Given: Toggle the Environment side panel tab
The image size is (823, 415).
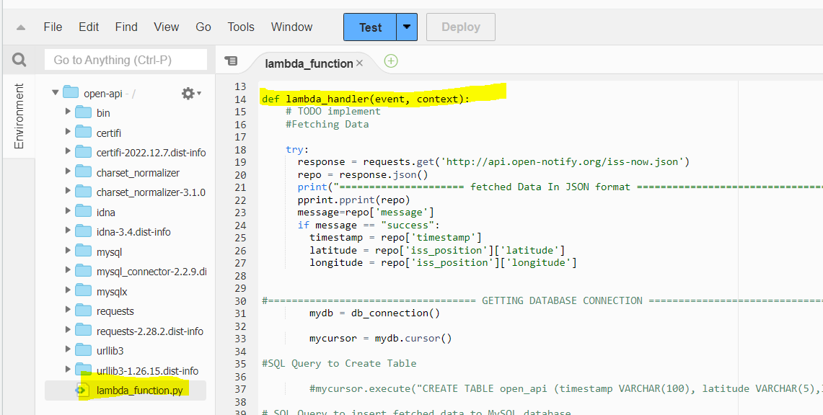Looking at the screenshot, I should coord(19,116).
